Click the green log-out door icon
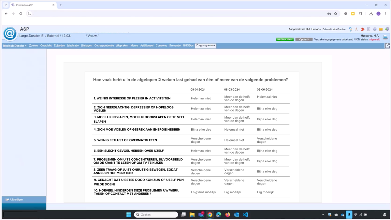This screenshot has height=220, width=391. click(x=387, y=29)
